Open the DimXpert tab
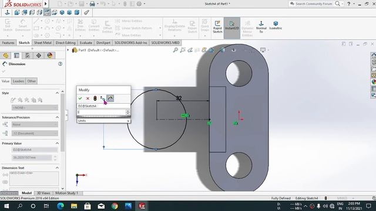 (x=103, y=43)
